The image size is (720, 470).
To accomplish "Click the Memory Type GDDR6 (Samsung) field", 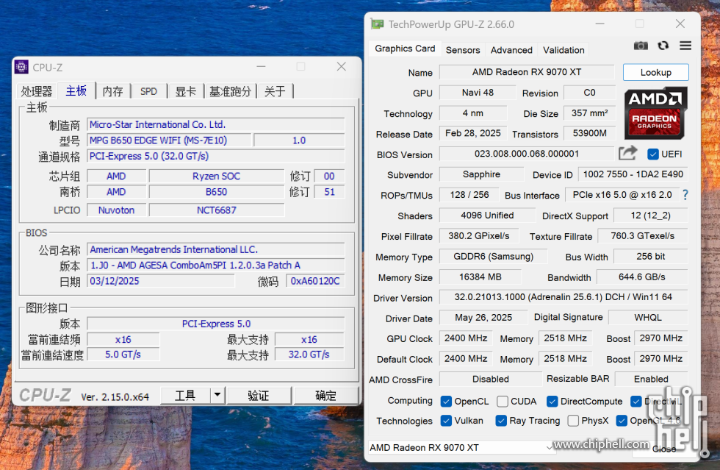I will 493,256.
